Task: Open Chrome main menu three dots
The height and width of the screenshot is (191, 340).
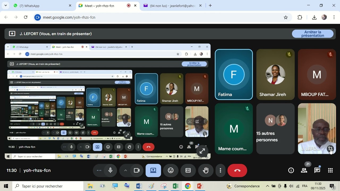Action: pyautogui.click(x=334, y=17)
